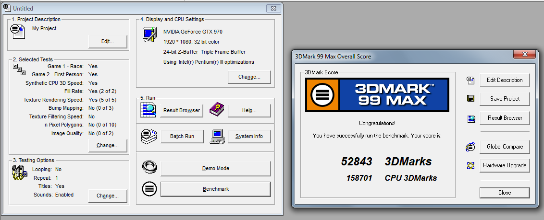
Task: Click the Edit Description icon in score dialog
Action: (x=470, y=80)
